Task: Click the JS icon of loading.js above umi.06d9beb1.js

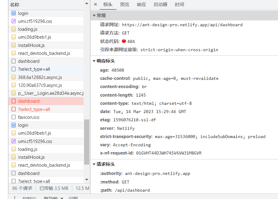Action: 13,29
